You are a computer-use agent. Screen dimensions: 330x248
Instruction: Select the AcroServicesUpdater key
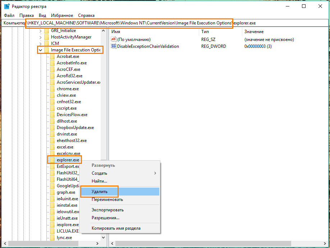click(78, 82)
